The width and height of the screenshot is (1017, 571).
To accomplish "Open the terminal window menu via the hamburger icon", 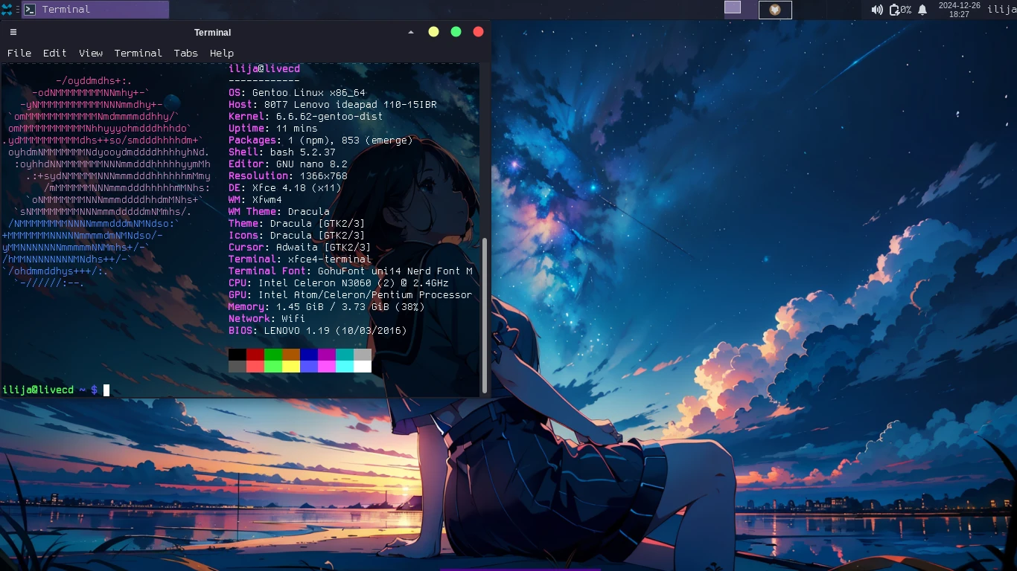I will click(x=12, y=32).
